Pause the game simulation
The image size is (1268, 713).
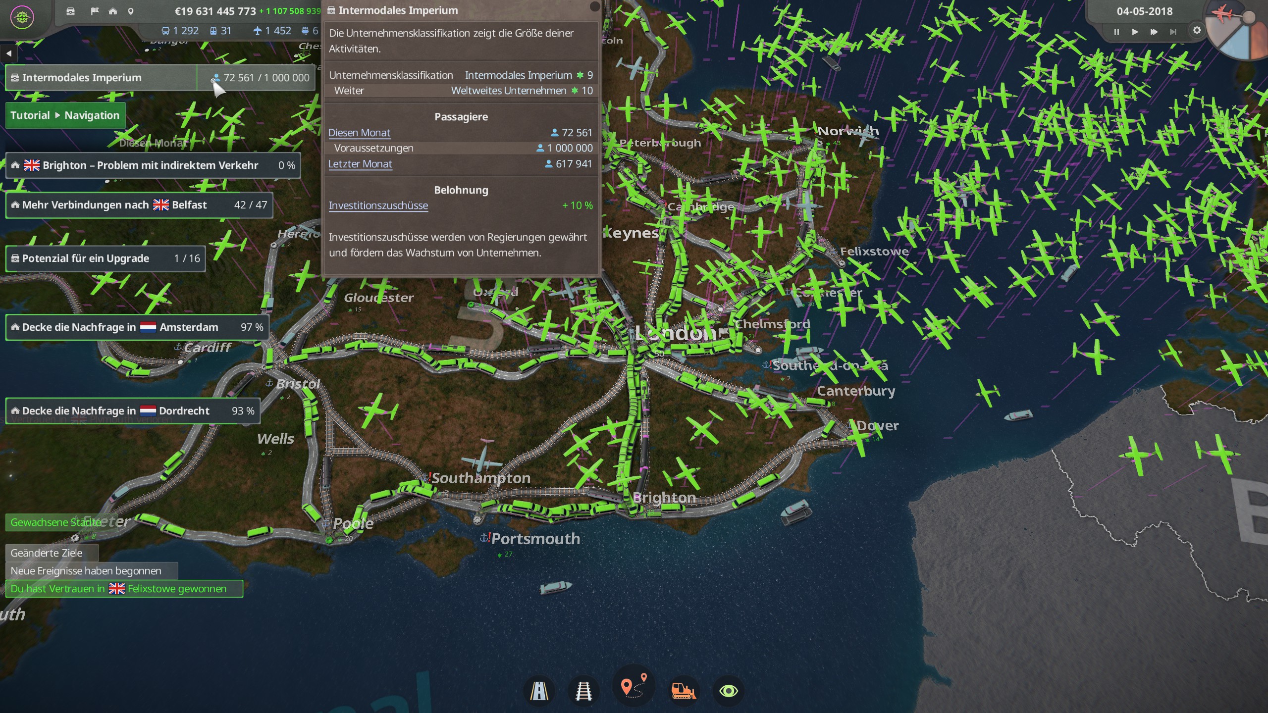point(1116,32)
